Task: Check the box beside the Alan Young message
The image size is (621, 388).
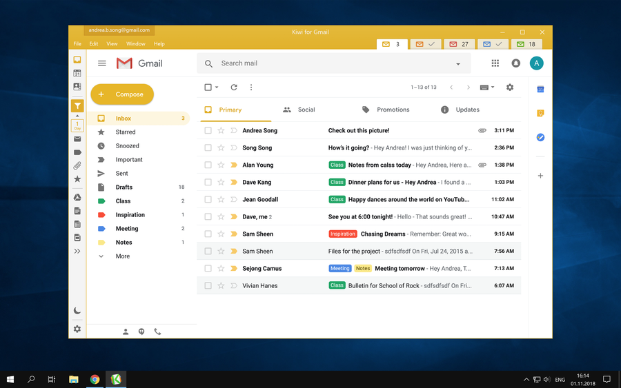Action: (208, 165)
